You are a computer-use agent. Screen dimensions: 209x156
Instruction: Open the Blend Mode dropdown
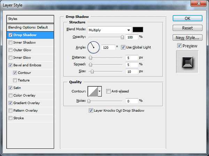pos(109,30)
